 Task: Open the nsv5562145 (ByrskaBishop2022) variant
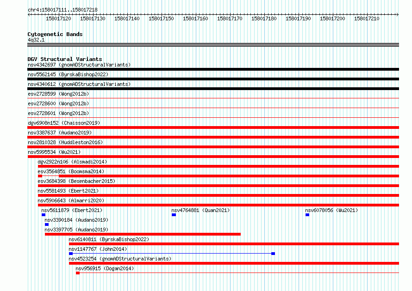68,74
